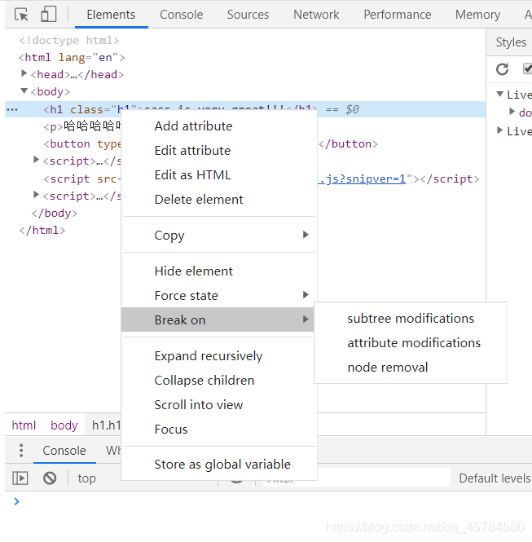Select Expand recursively

pyautogui.click(x=218, y=356)
